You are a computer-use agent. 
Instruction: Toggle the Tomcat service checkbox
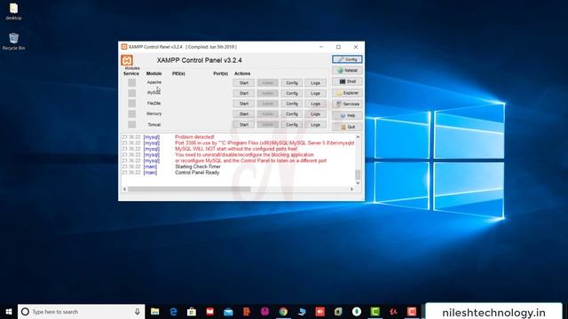[132, 124]
